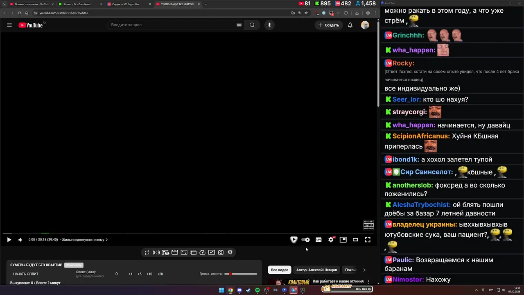Switch to the 'Stream - Kick Dashboard' tab
The width and height of the screenshot is (524, 295).
pos(80,4)
